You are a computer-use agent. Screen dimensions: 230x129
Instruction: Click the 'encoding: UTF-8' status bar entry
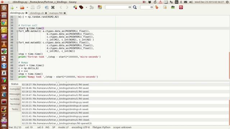tap(80, 127)
